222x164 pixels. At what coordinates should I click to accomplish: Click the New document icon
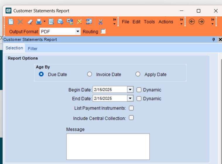point(11,22)
